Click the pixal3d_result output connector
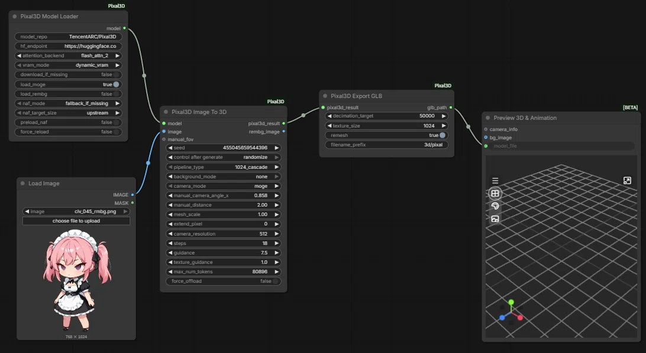Viewport: 646px width, 353px height. click(283, 123)
